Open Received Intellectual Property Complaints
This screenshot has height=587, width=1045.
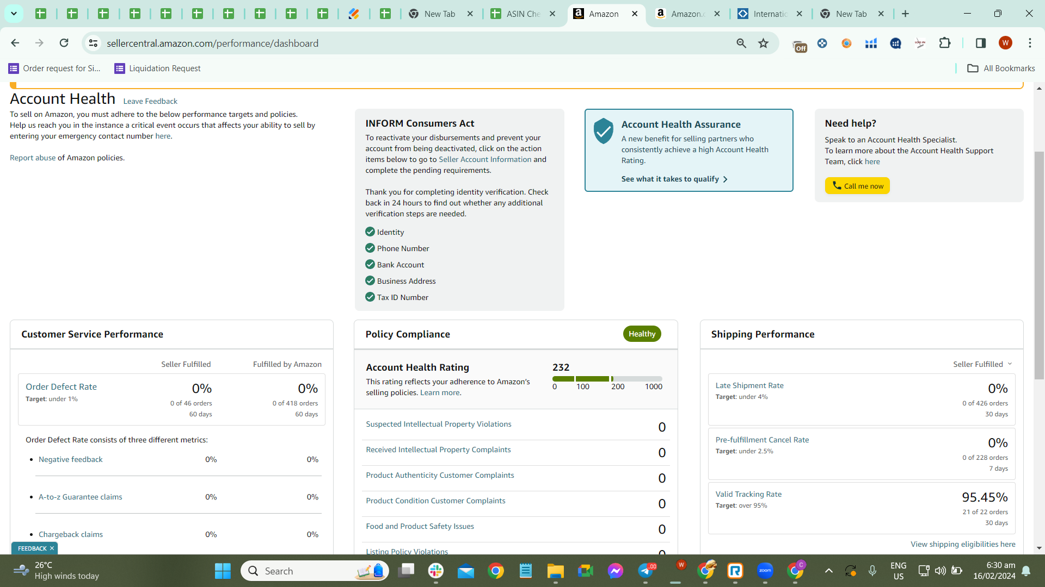(438, 450)
